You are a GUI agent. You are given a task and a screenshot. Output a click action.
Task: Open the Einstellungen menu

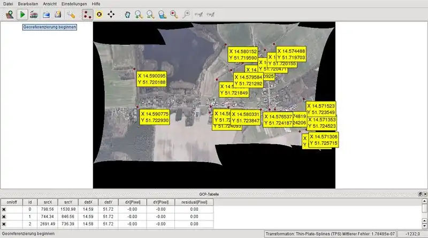click(x=74, y=4)
